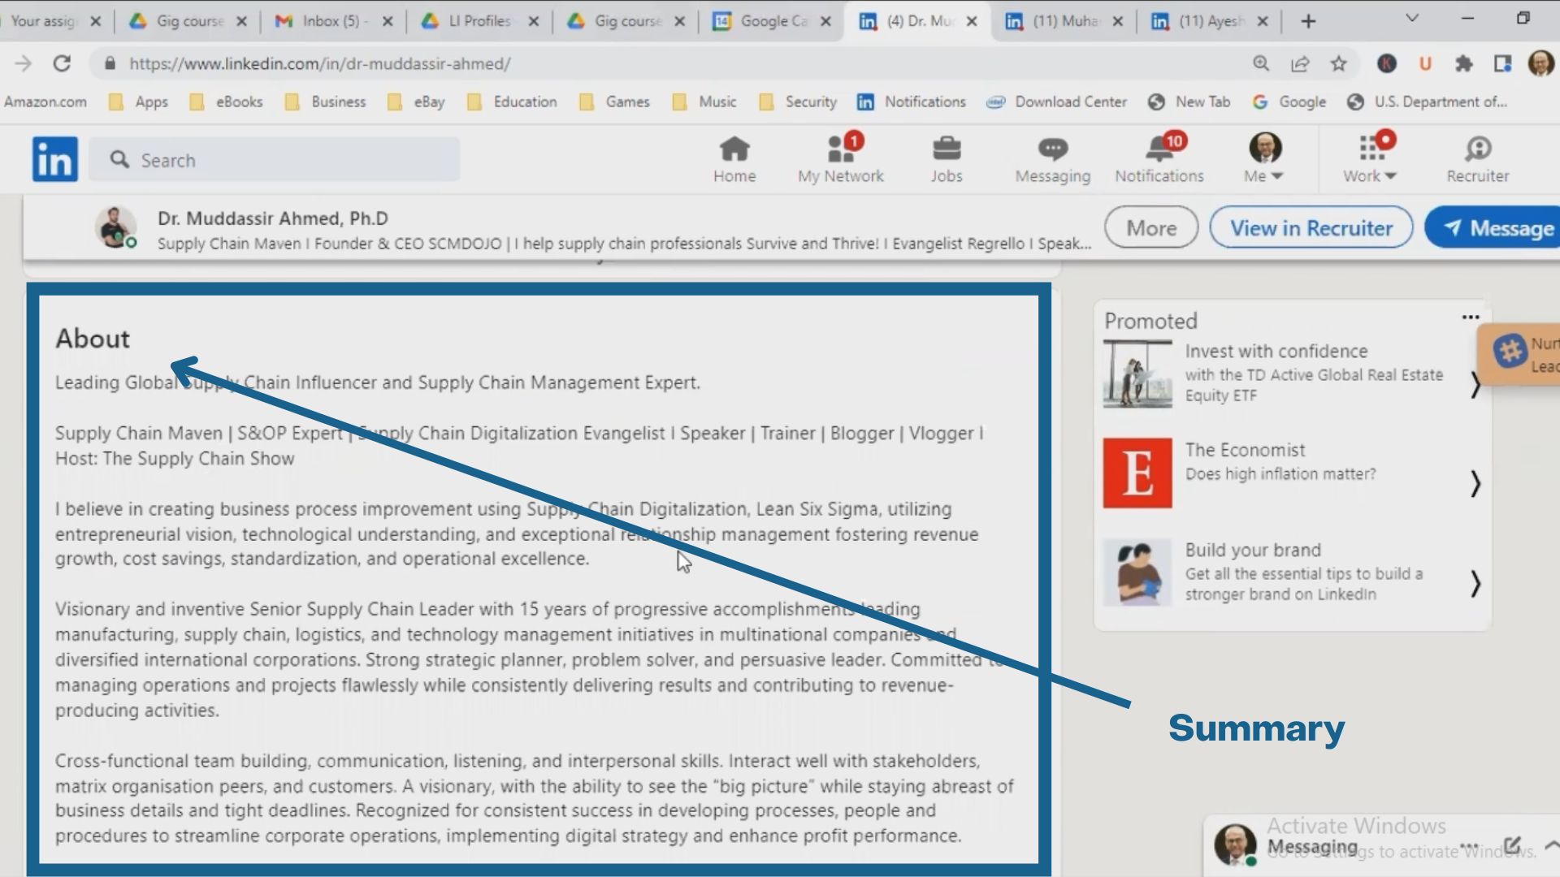Open the eBooks bookmark folder

tap(226, 102)
